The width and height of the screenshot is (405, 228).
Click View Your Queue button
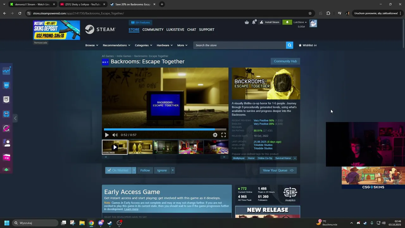pyautogui.click(x=278, y=170)
